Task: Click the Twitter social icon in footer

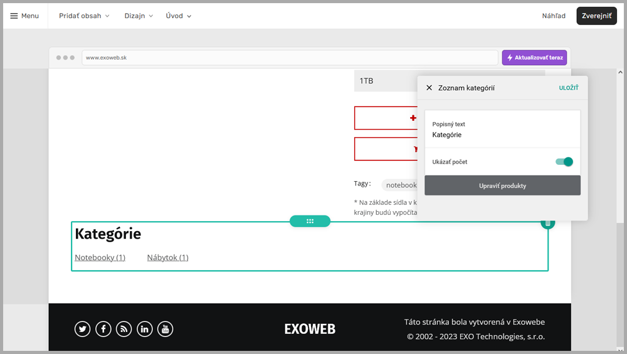Action: pos(83,329)
